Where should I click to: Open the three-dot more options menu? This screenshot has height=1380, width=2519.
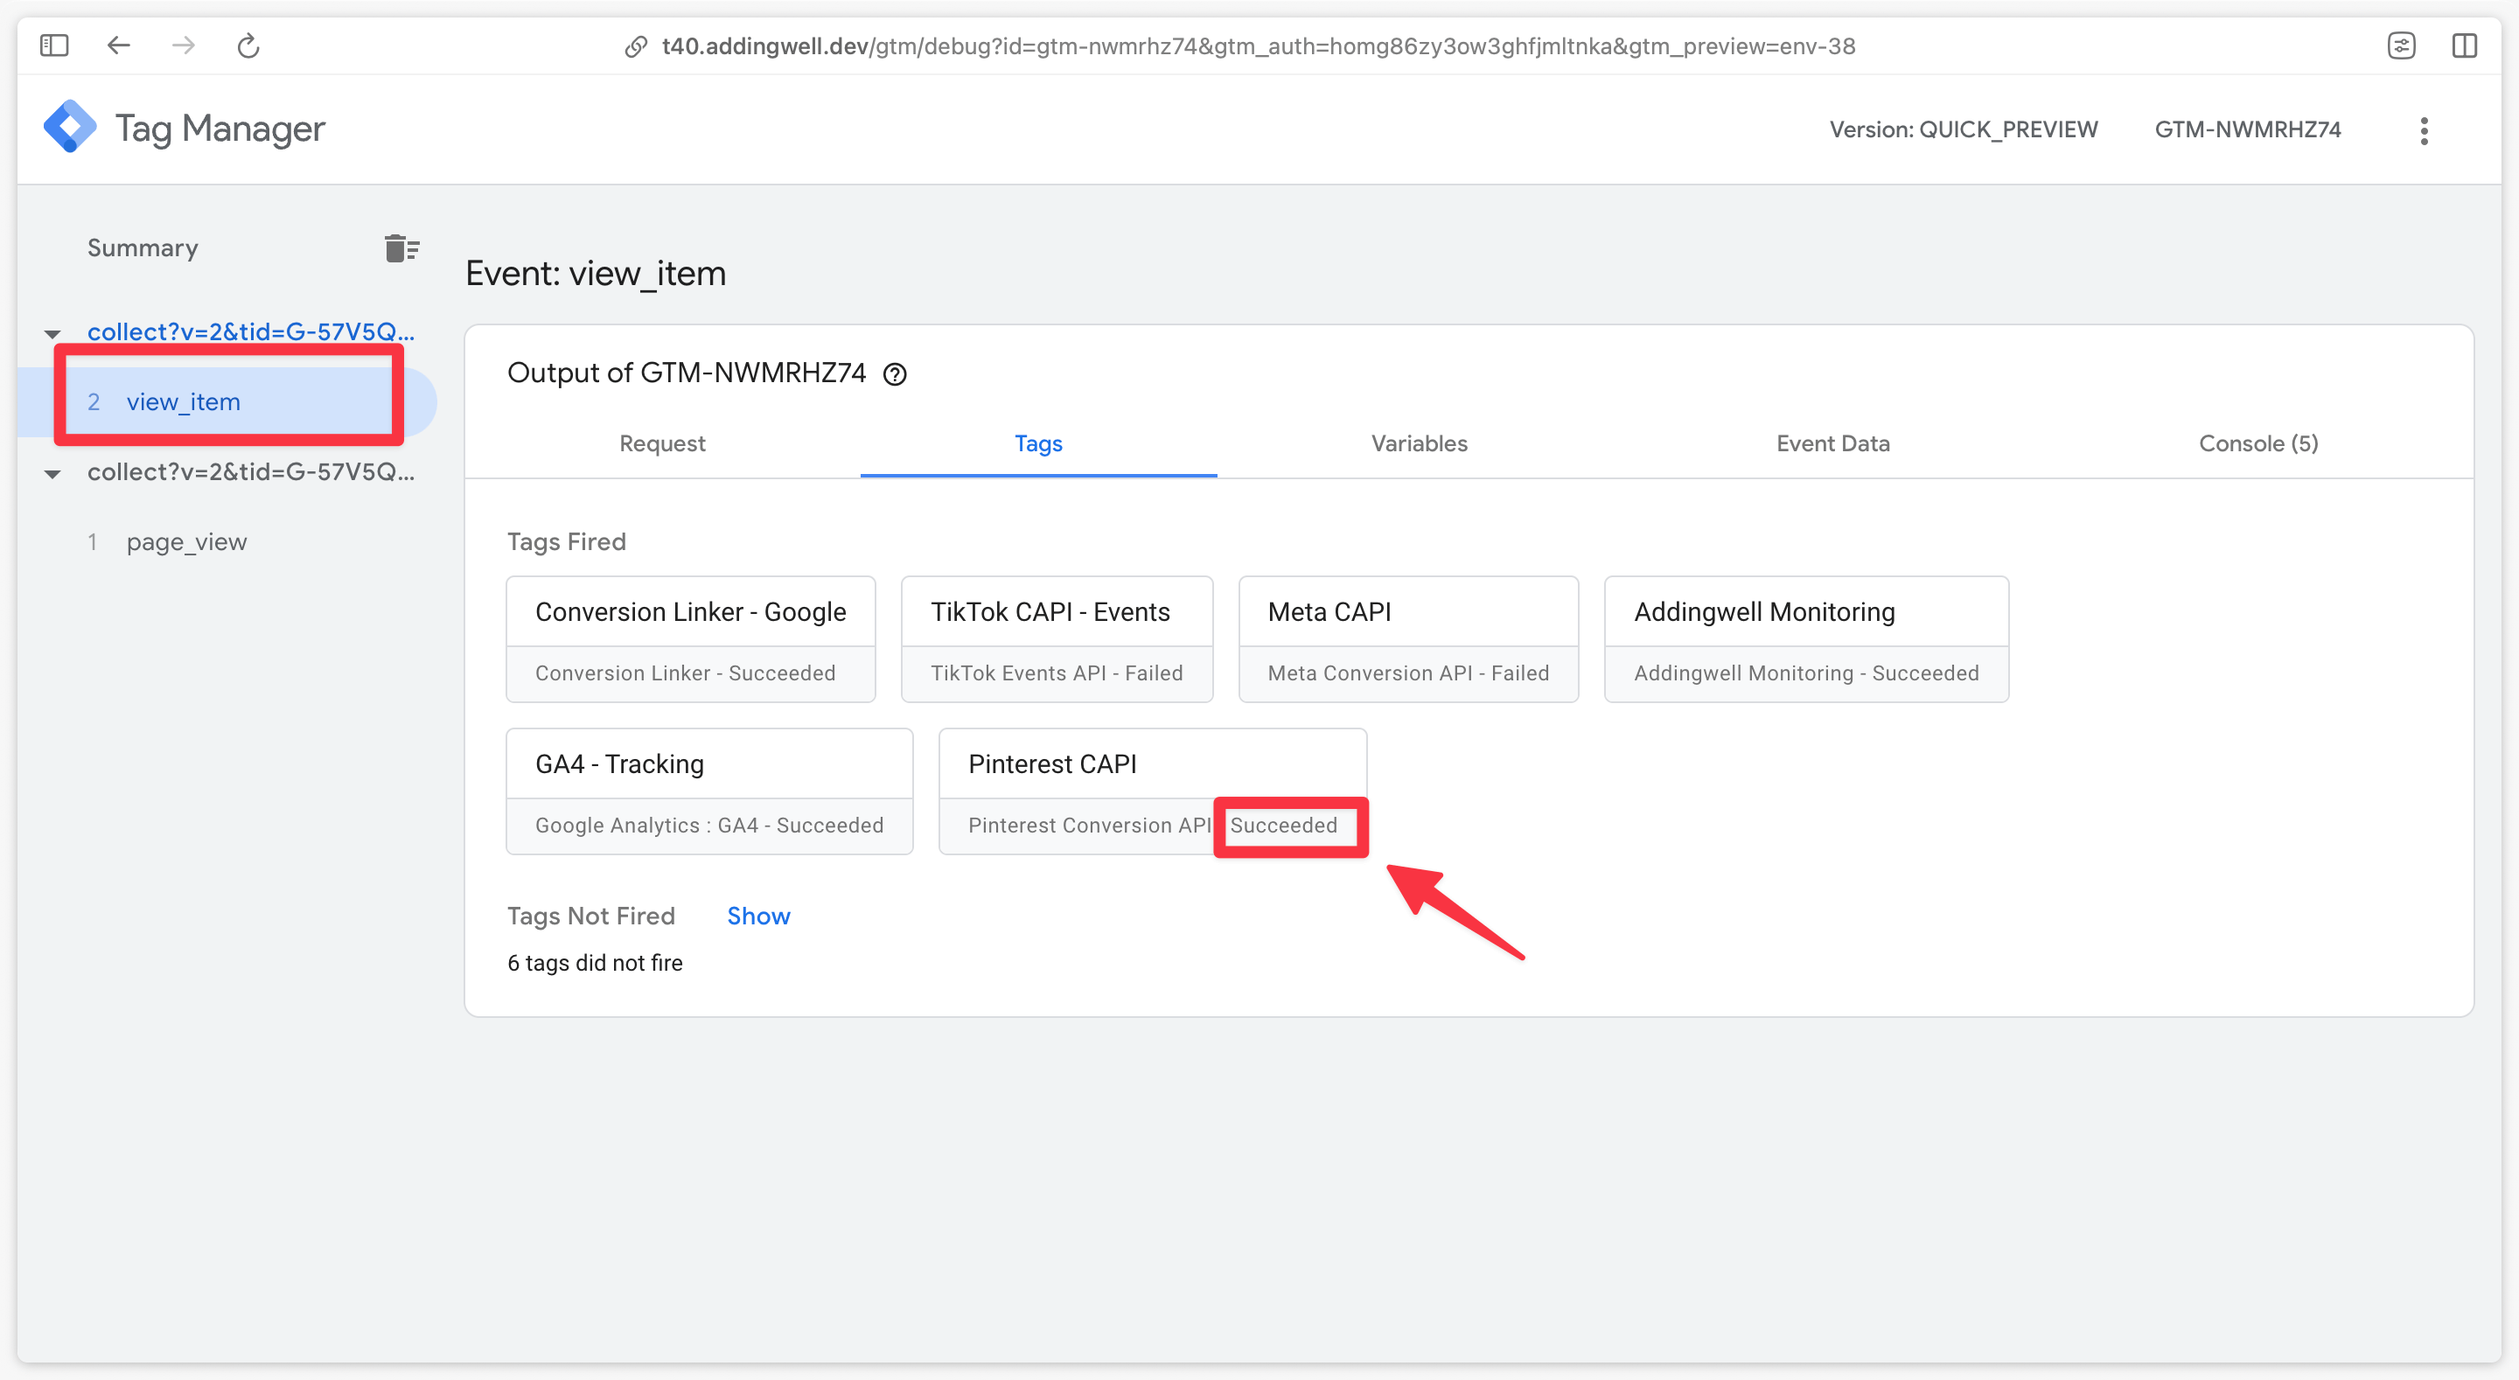(2423, 130)
